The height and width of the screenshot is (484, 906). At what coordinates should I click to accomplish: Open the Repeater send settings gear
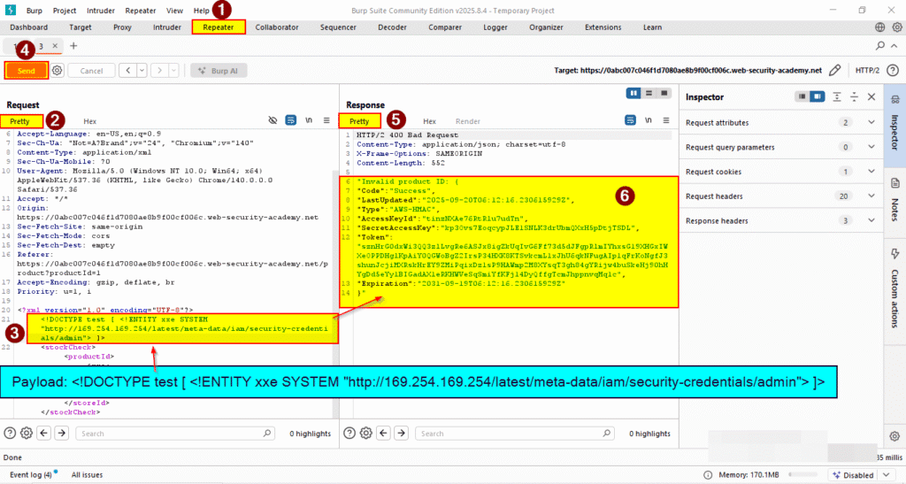pyautogui.click(x=57, y=71)
